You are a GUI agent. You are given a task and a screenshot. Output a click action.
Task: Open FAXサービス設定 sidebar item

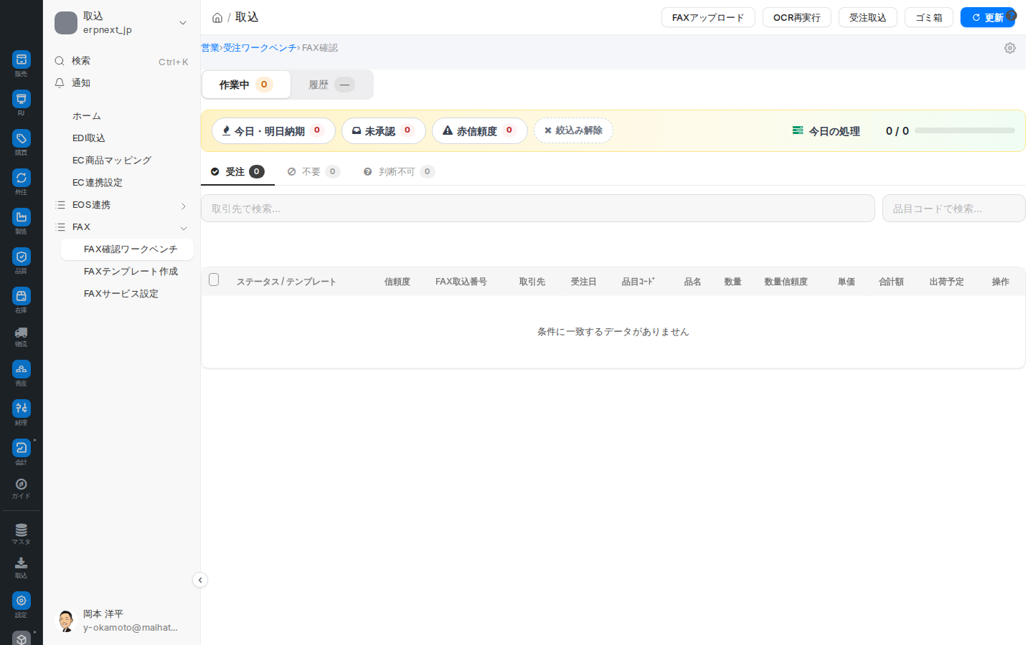(127, 294)
